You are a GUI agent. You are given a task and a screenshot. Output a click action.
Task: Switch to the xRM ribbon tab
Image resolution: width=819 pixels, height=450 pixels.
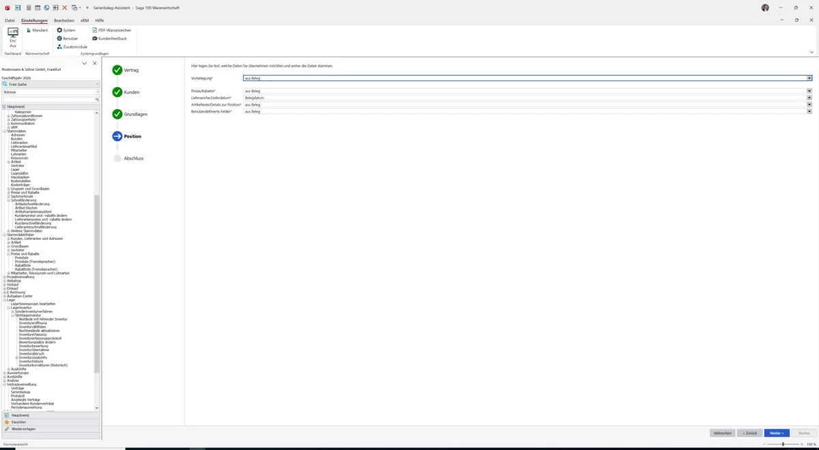tap(85, 20)
